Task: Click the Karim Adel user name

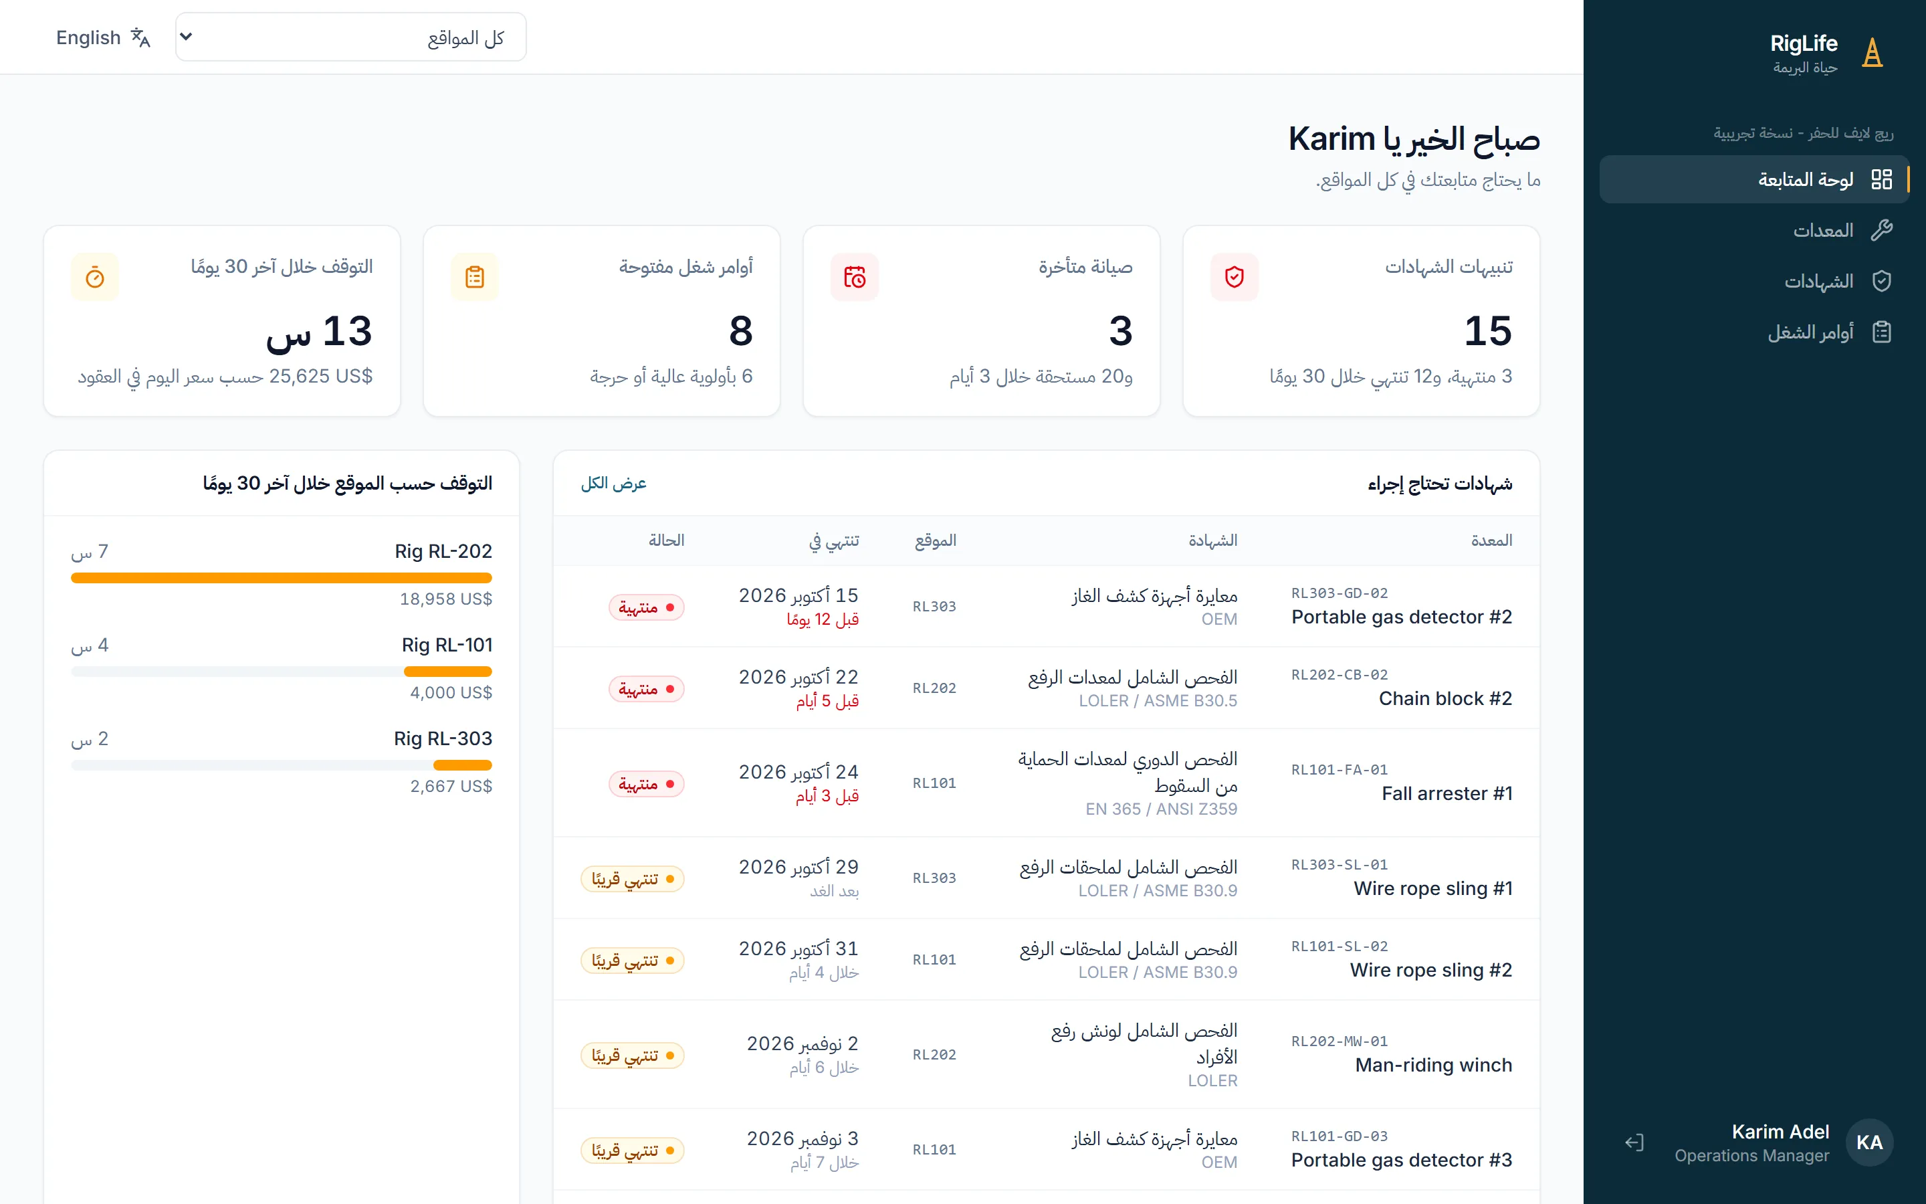Action: pyautogui.click(x=1780, y=1132)
